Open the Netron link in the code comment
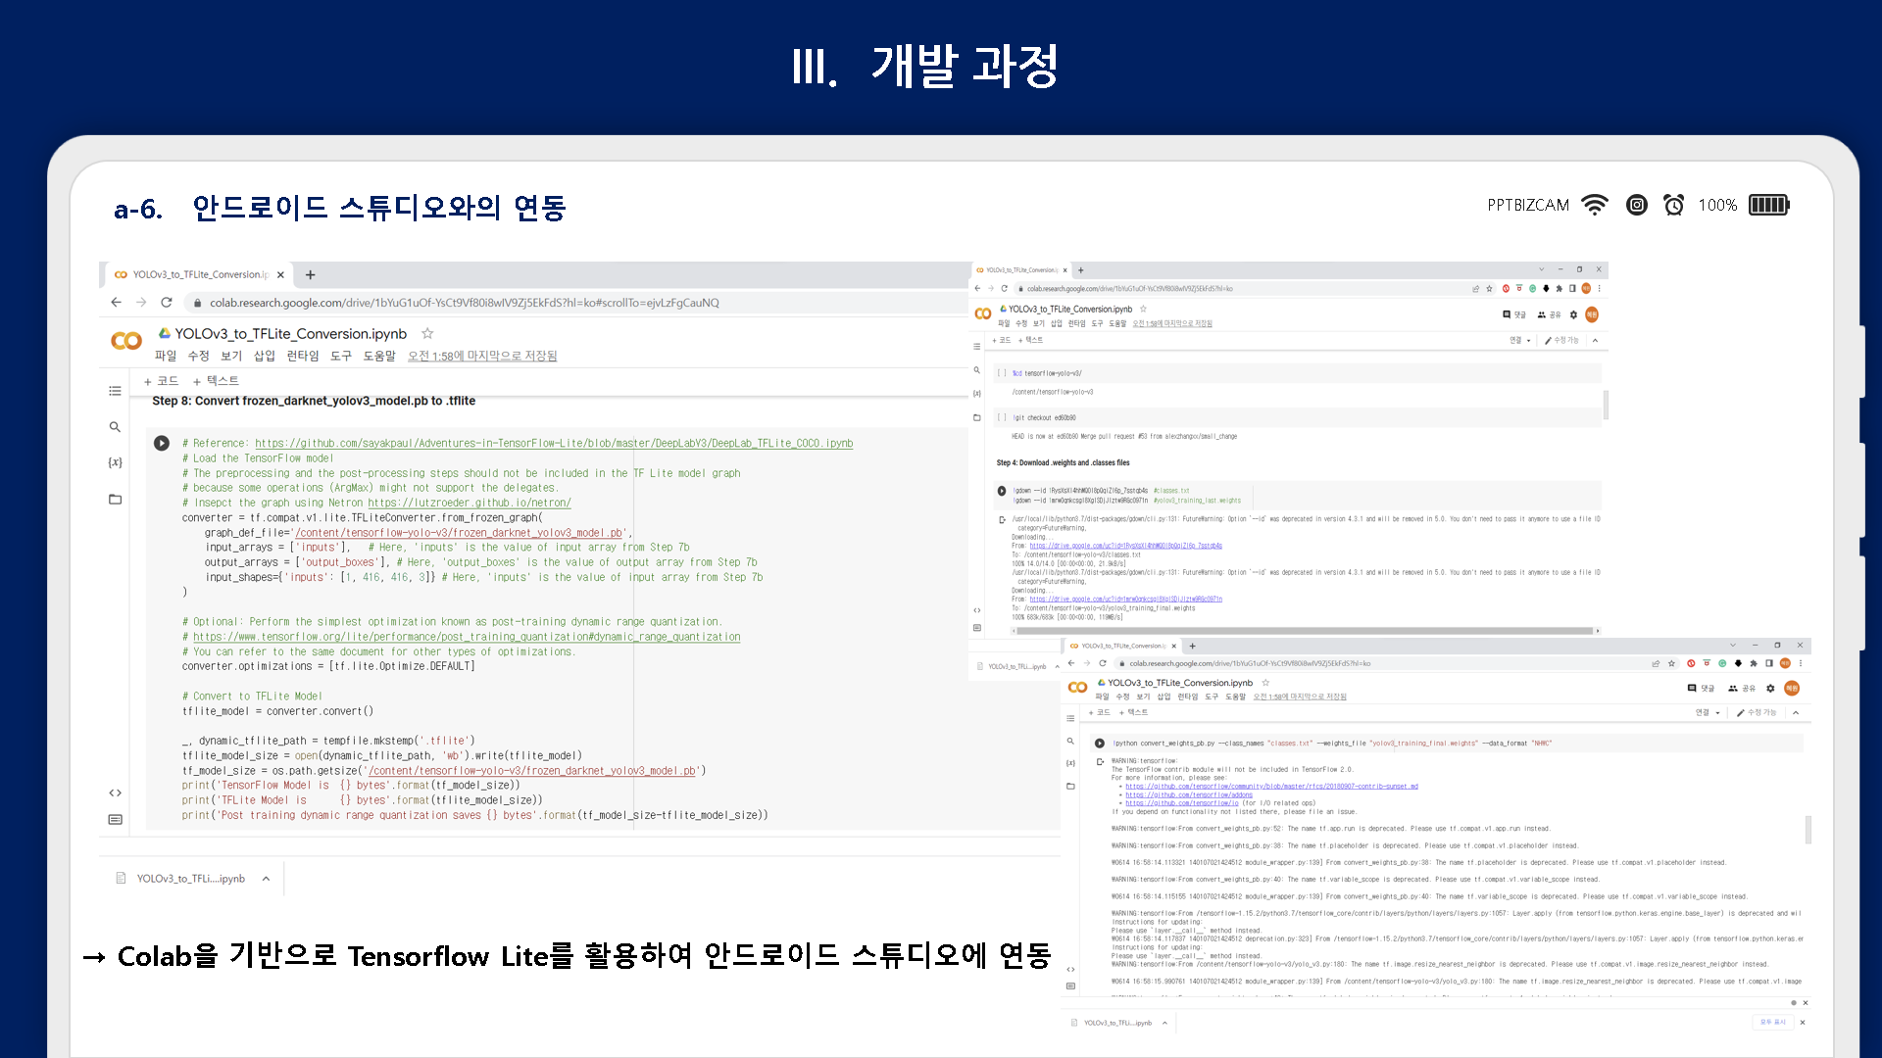This screenshot has width=1882, height=1058. (x=469, y=502)
